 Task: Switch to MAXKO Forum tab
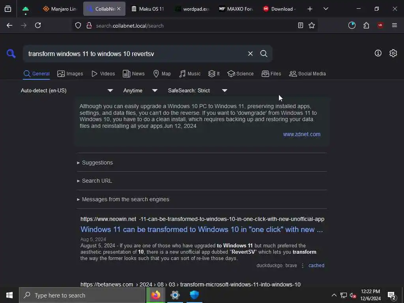pyautogui.click(x=236, y=9)
